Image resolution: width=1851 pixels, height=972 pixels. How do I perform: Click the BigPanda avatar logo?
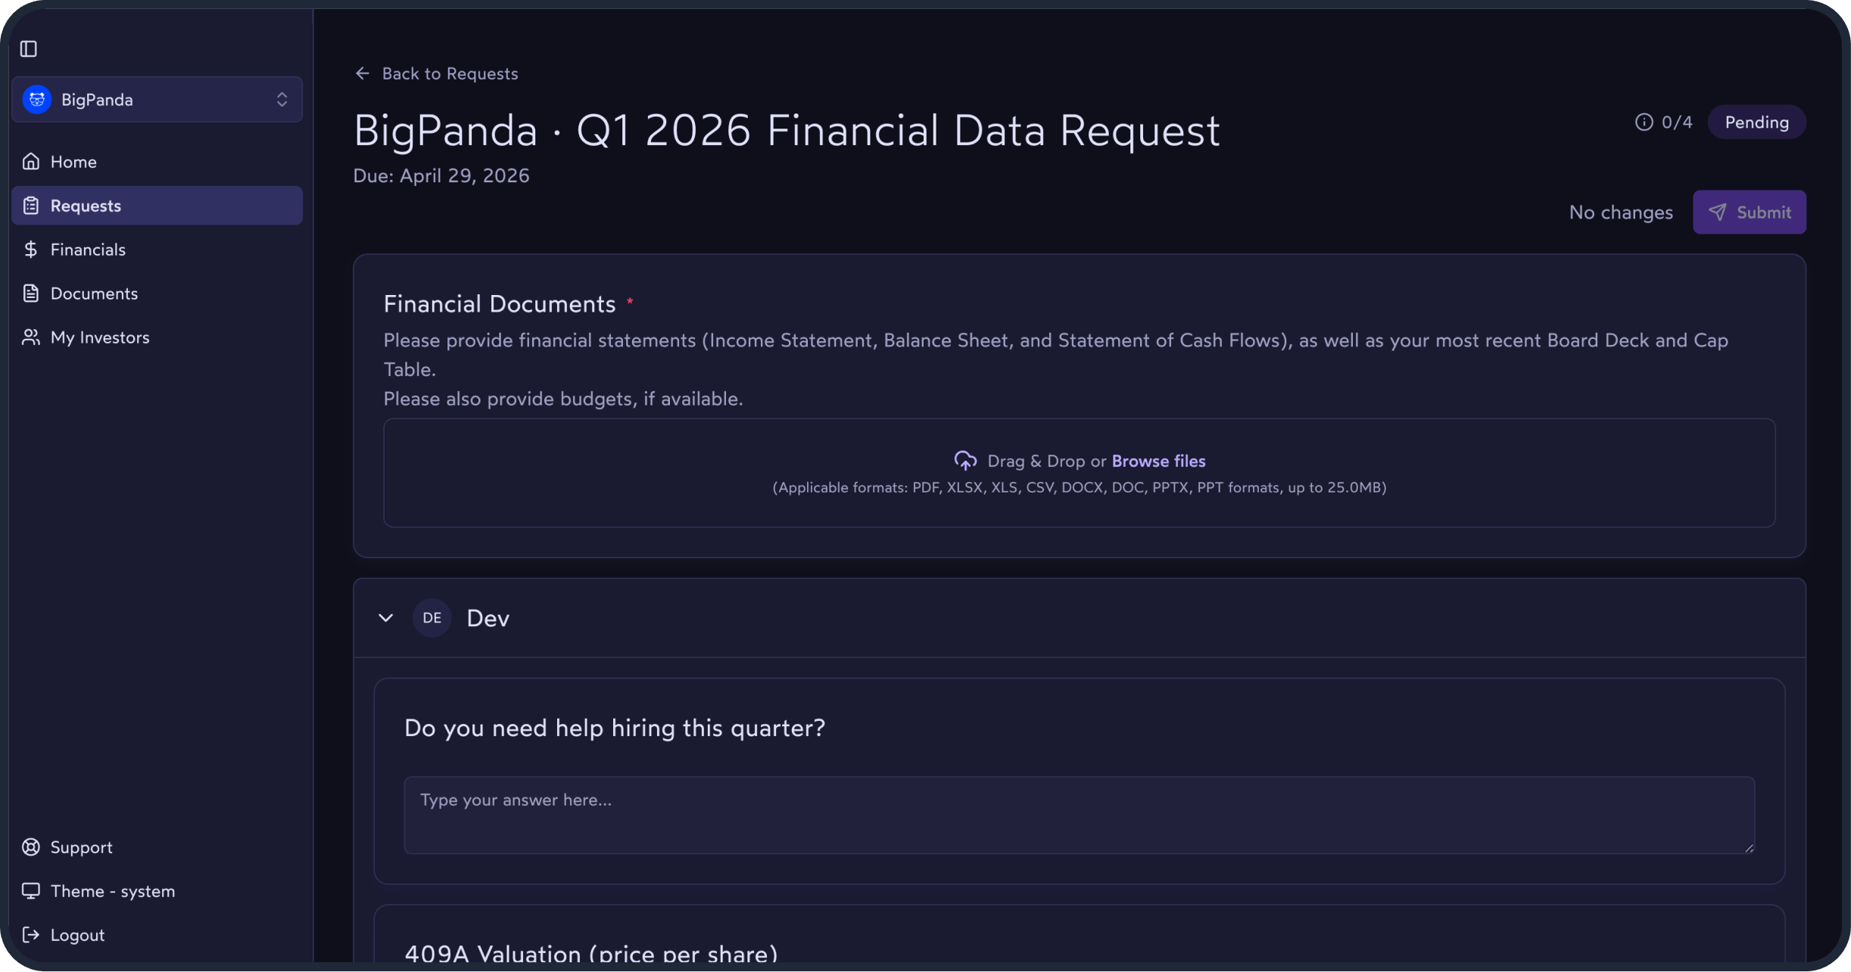(37, 99)
